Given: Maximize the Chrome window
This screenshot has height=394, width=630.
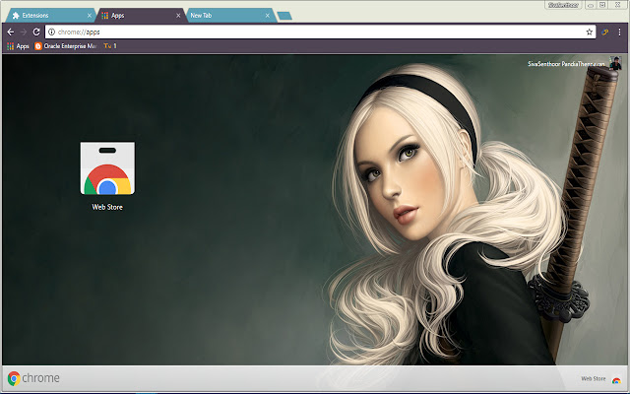Looking at the screenshot, I should click(602, 5).
